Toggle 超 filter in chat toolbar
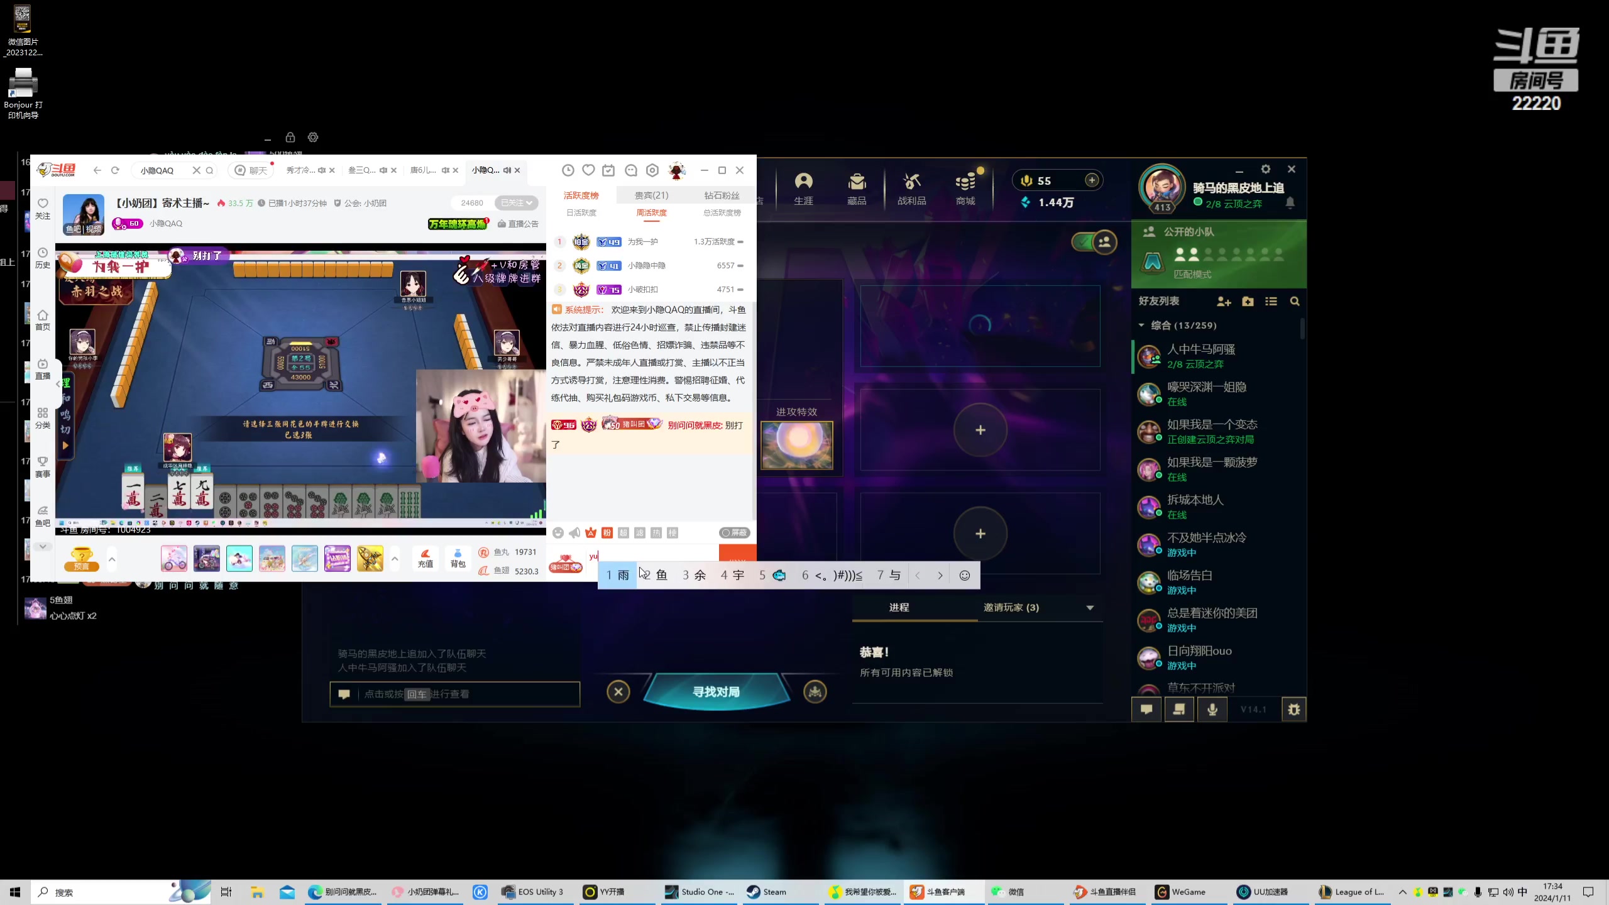The image size is (1609, 905). pos(623,533)
